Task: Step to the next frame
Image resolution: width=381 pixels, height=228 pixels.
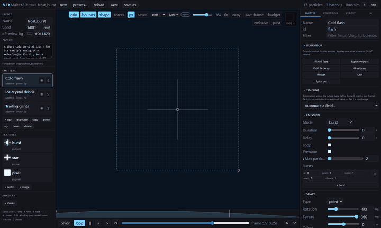Action: tap(107, 223)
